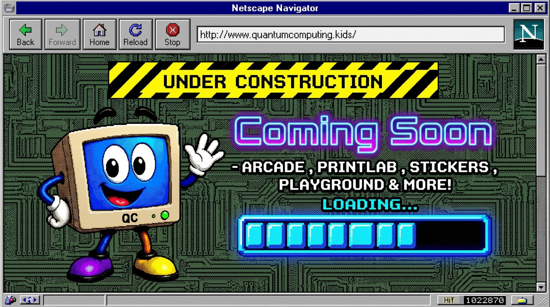Close the Netscape Navigator window

point(539,8)
